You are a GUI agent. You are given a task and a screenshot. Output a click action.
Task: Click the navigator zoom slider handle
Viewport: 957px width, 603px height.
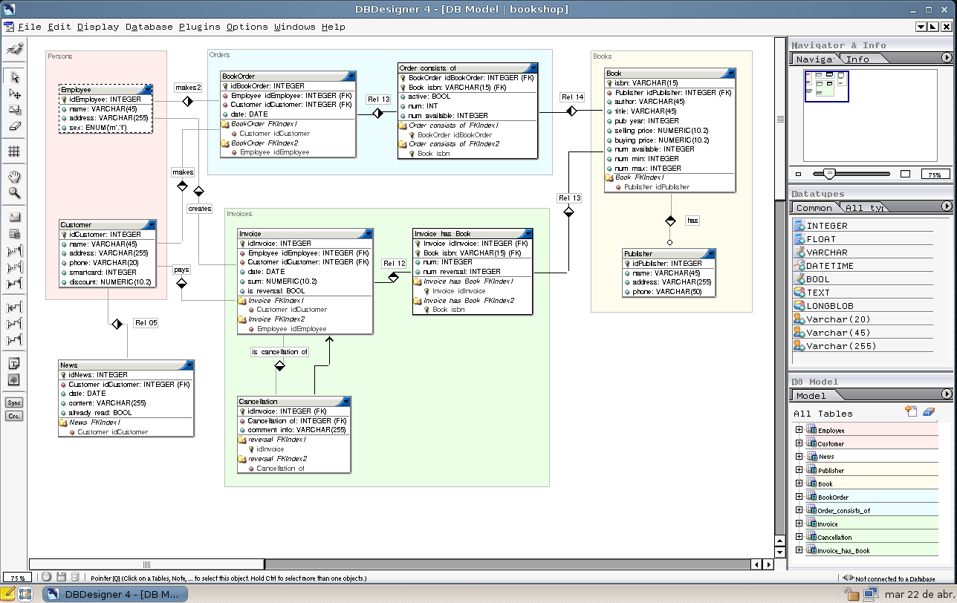pyautogui.click(x=829, y=174)
